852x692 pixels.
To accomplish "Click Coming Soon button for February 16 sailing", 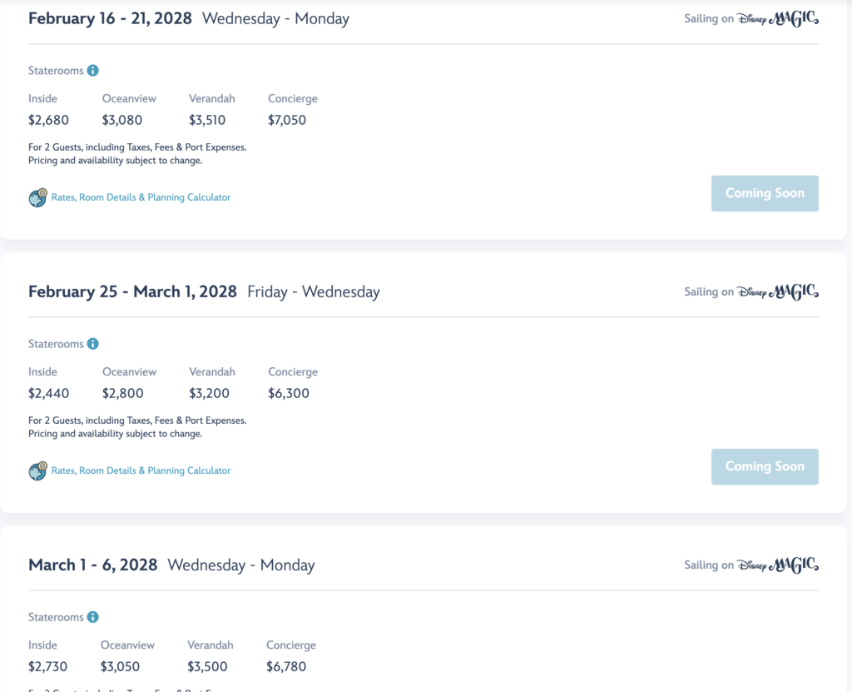I will [765, 193].
